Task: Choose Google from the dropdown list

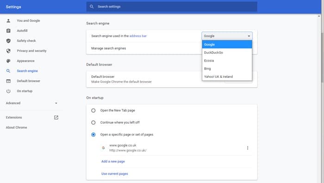Action: [x=227, y=44]
